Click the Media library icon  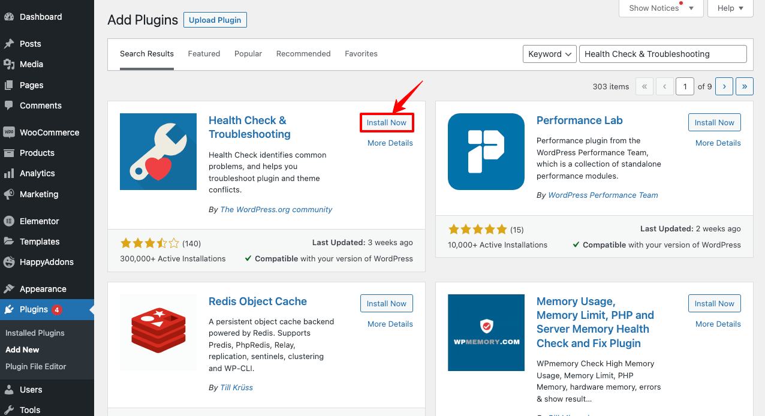coord(9,64)
